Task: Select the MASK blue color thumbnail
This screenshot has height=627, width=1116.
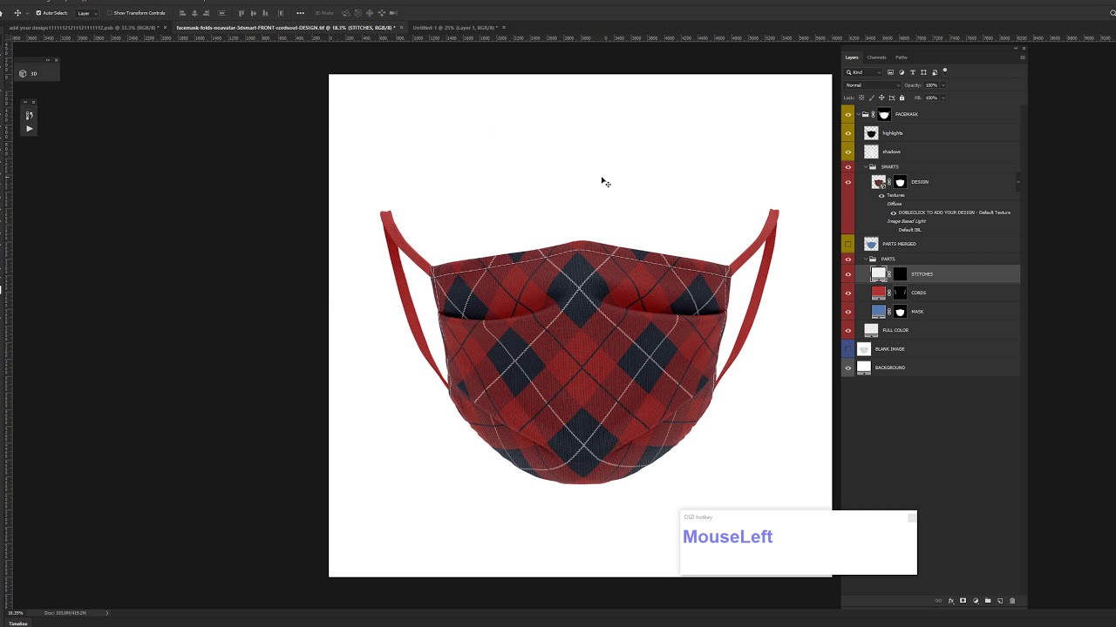Action: click(x=878, y=312)
